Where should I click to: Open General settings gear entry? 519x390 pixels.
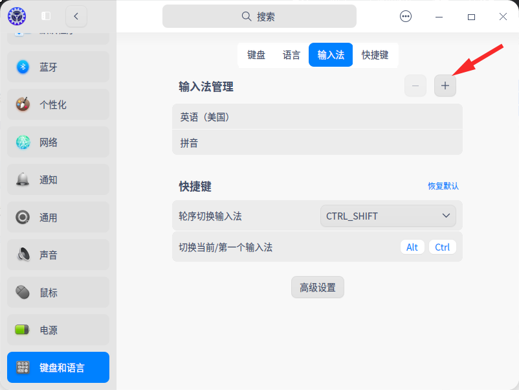point(58,218)
